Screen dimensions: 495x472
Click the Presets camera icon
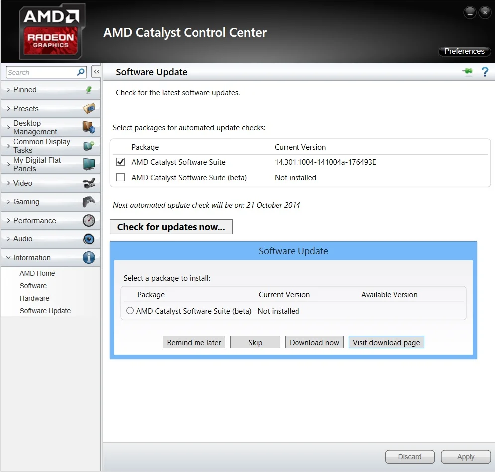(89, 108)
